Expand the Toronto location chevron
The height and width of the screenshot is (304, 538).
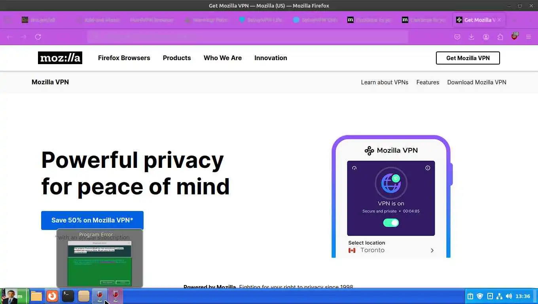tap(432, 250)
